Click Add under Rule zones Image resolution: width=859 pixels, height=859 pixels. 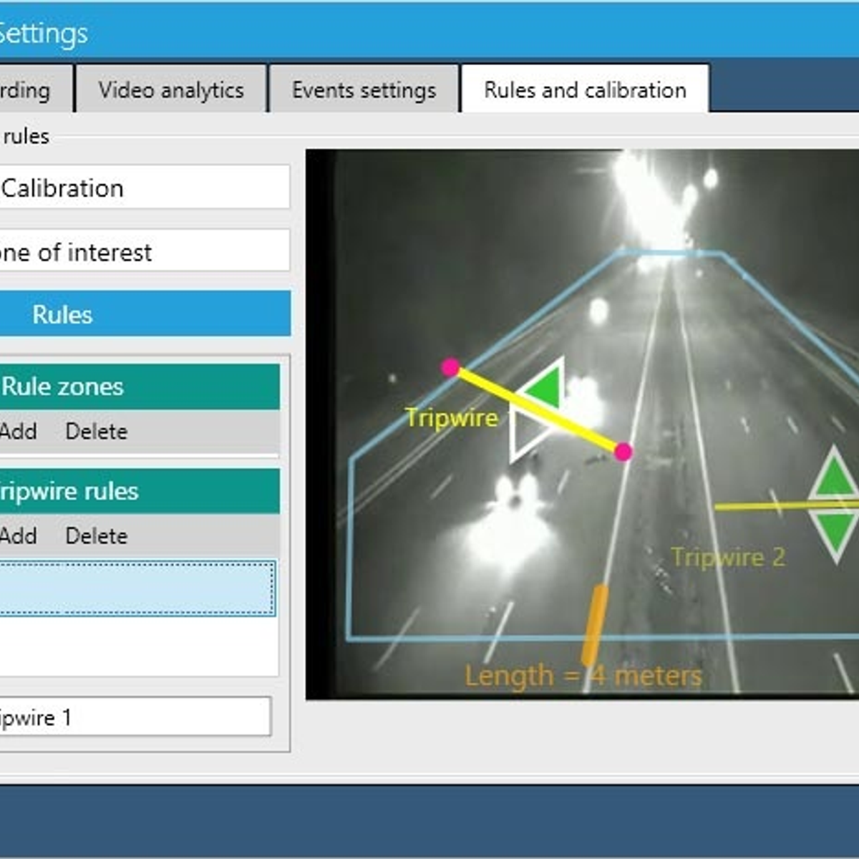coord(19,431)
